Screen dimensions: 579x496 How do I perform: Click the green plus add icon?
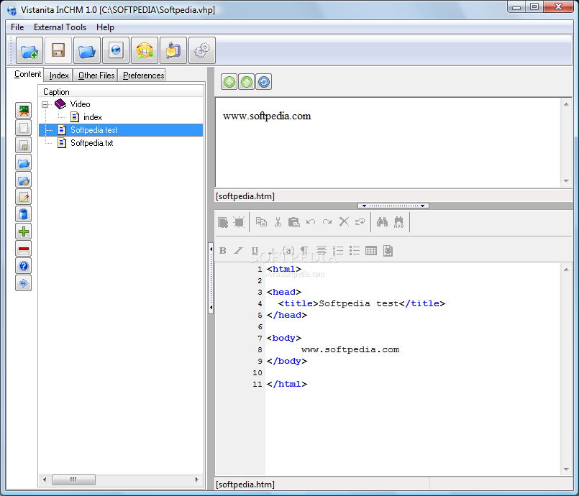coord(23,231)
